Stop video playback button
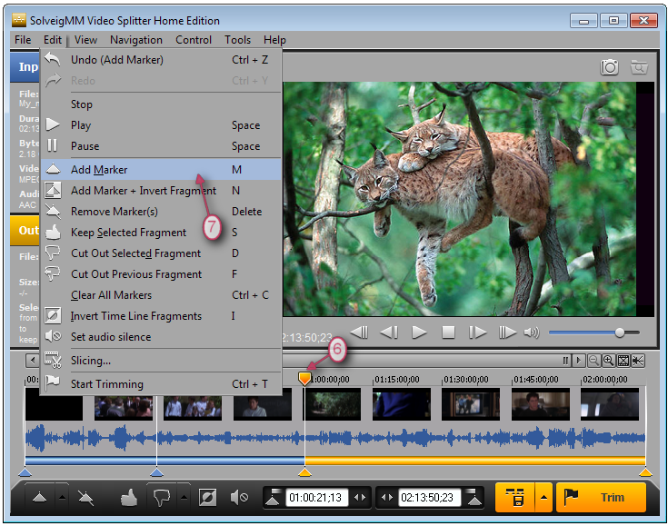Image resolution: width=668 pixels, height=526 pixels. click(448, 332)
